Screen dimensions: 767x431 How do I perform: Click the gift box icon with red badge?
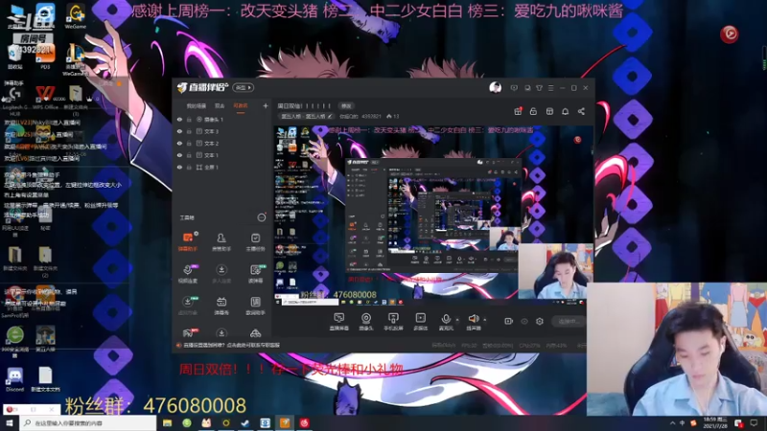click(x=518, y=111)
